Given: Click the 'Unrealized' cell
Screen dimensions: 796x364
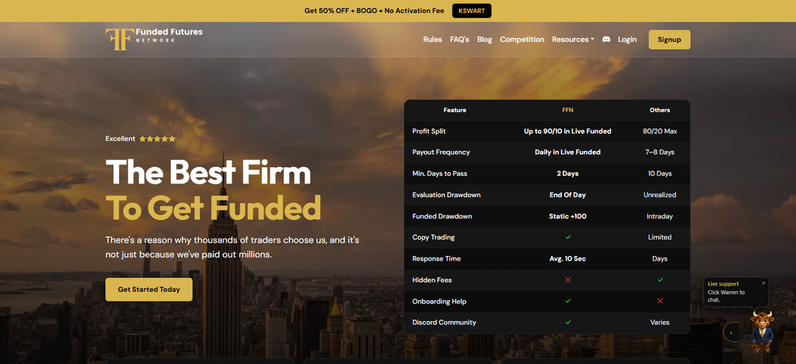Looking at the screenshot, I should 660,195.
